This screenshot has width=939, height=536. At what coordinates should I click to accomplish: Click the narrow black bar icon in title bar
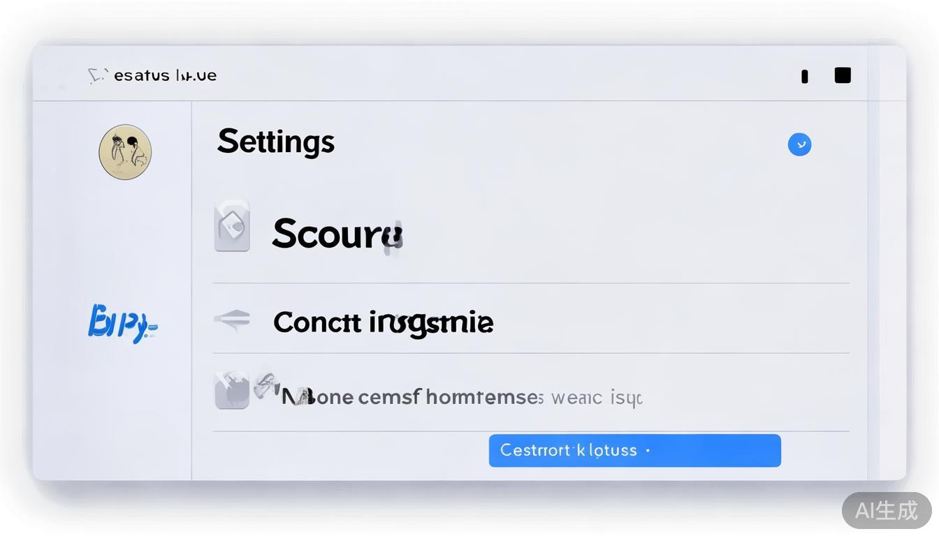point(805,76)
